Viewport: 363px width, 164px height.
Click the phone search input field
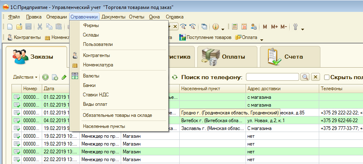click(272, 77)
